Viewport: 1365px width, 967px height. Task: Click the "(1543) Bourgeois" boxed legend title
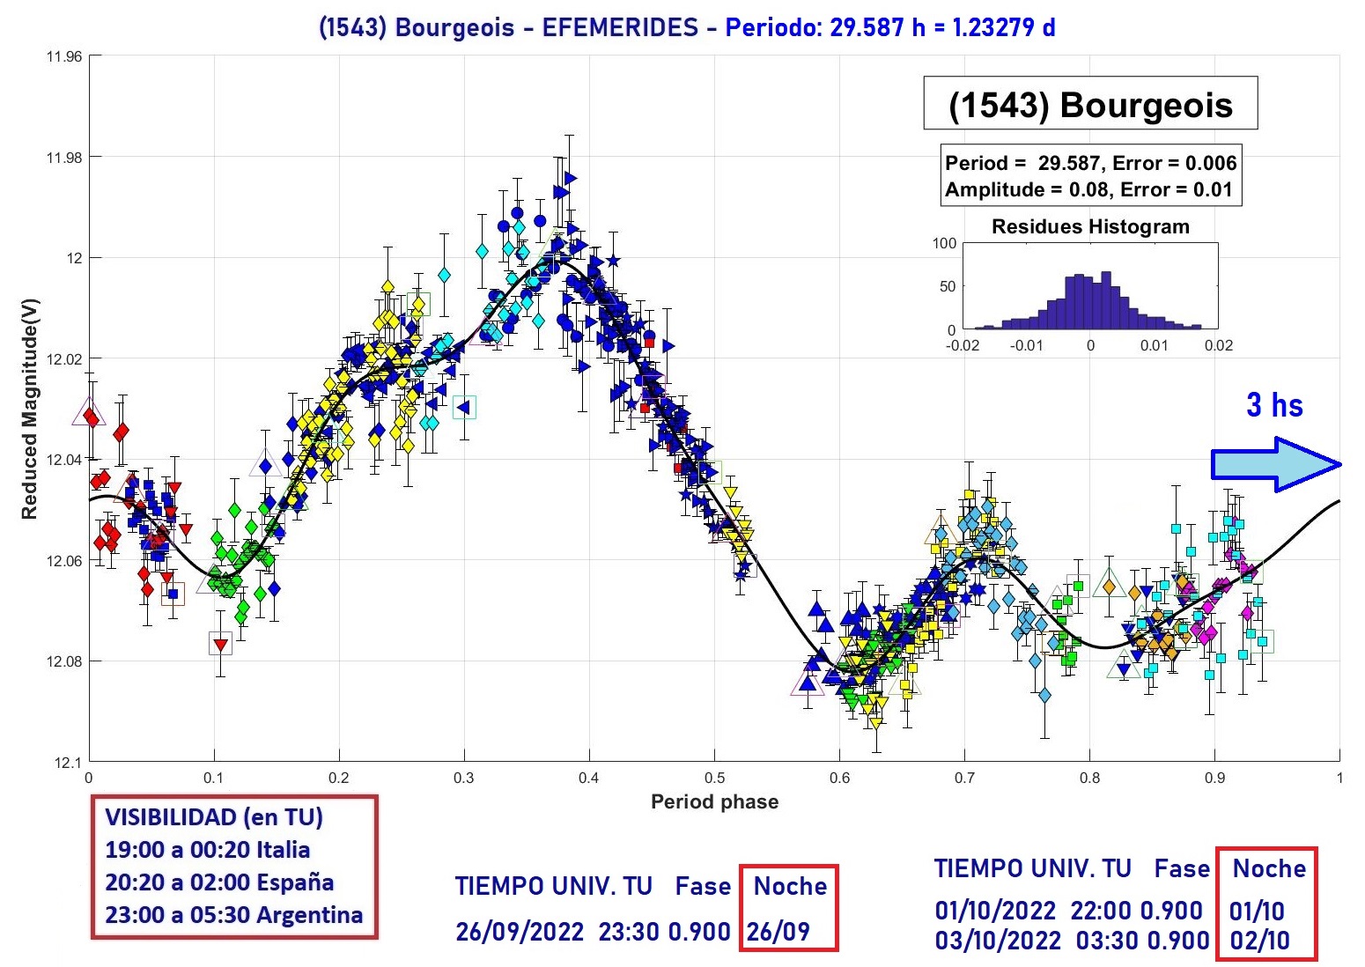click(1089, 104)
